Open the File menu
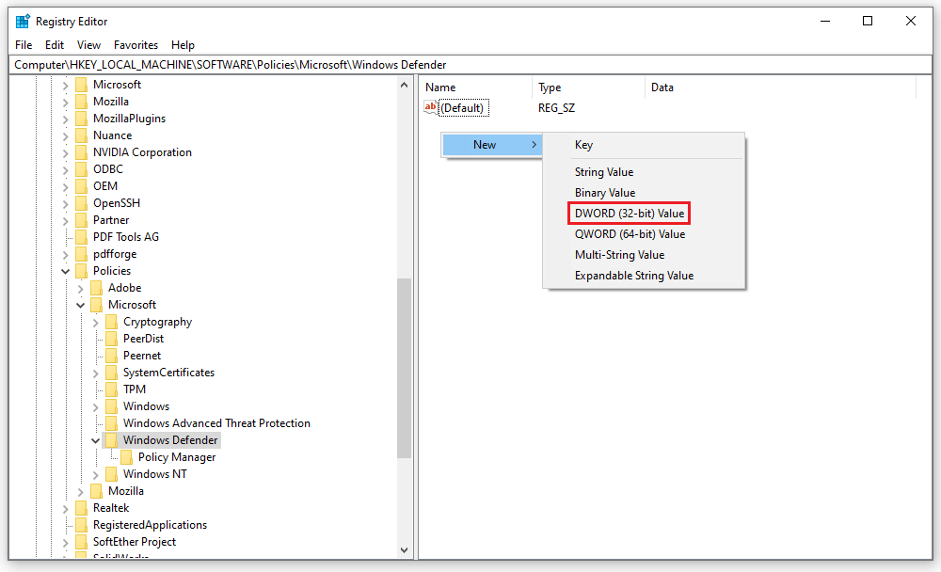Viewport: 941px width, 572px height. [x=24, y=45]
